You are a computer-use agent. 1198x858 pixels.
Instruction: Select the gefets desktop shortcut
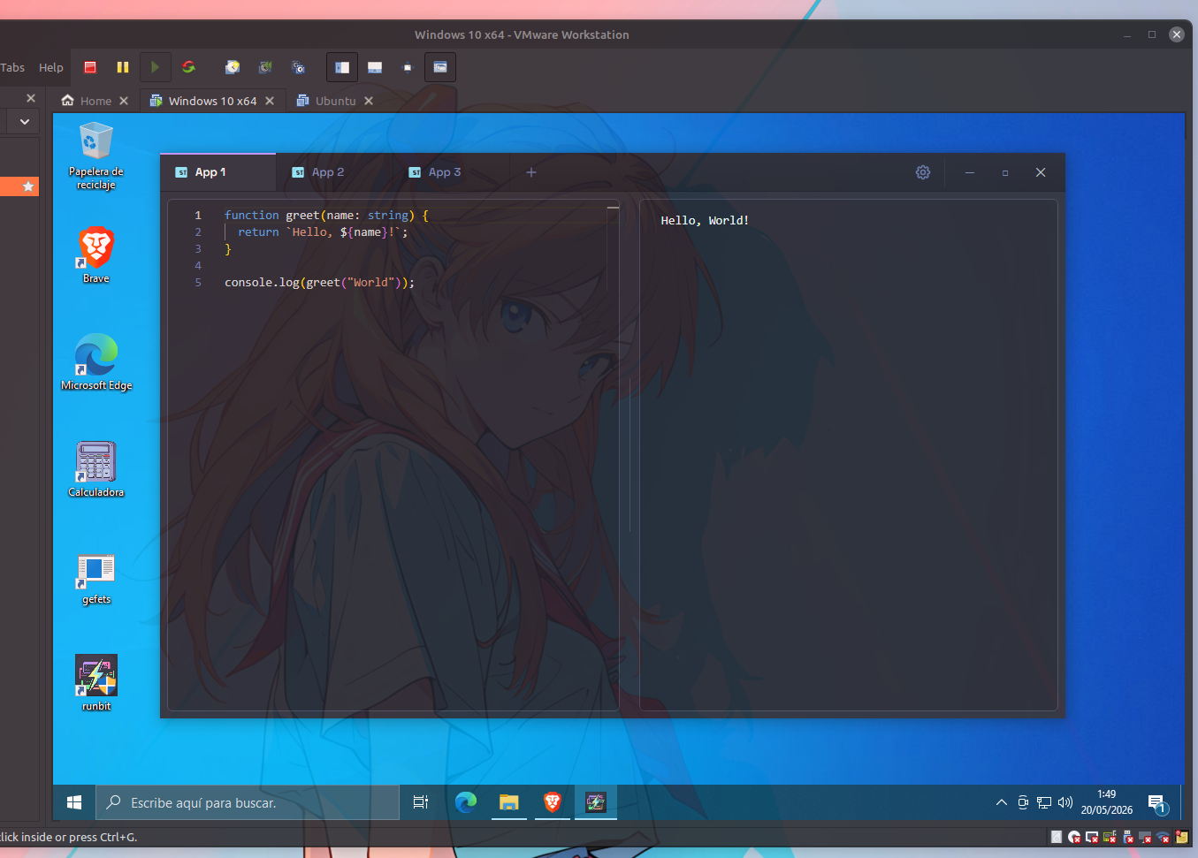click(96, 577)
